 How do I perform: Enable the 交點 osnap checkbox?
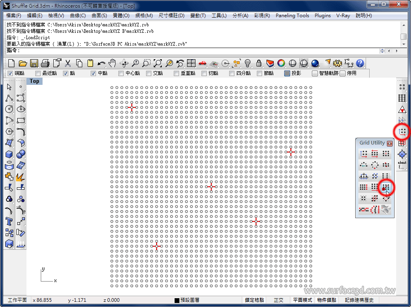tap(149, 74)
